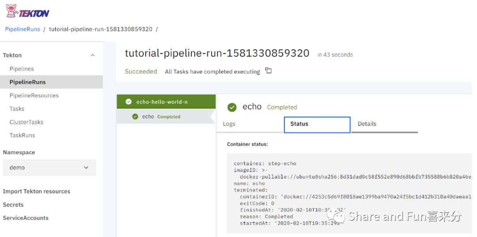Open the Secrets page

point(13,204)
